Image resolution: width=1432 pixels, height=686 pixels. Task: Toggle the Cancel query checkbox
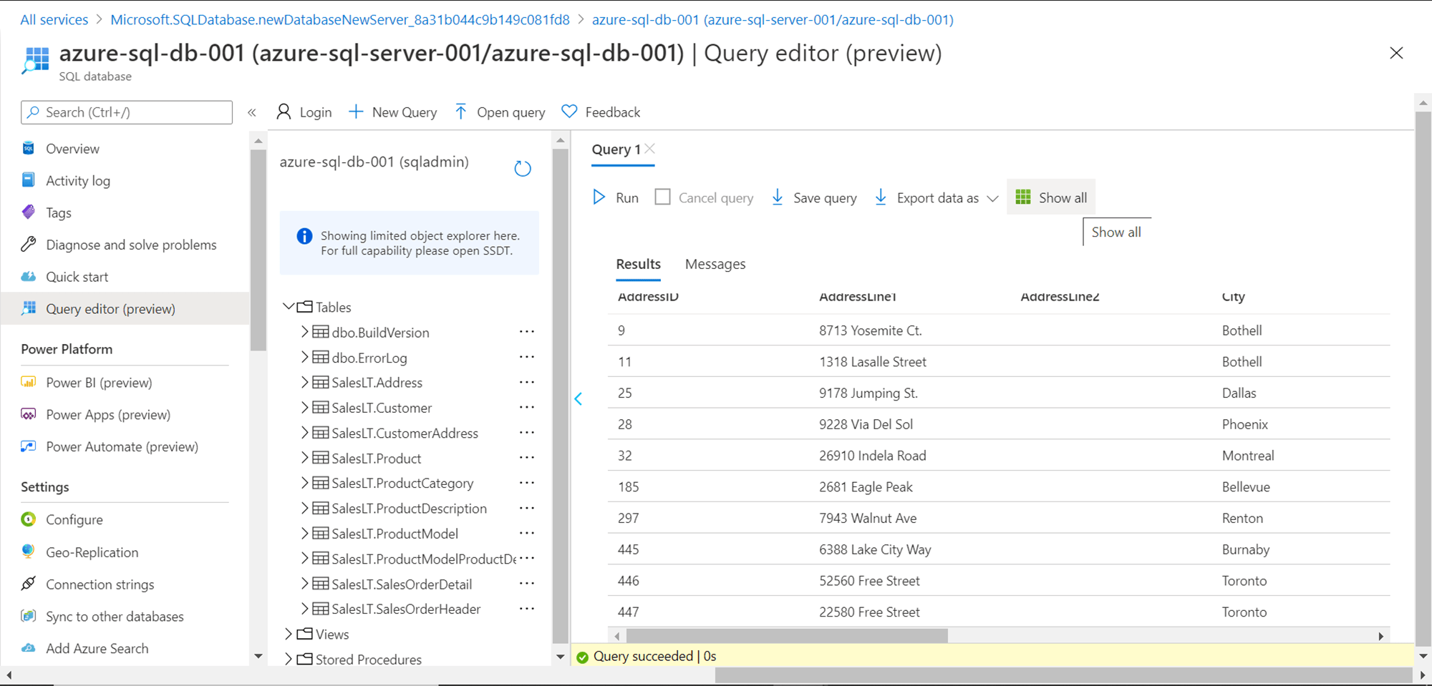click(663, 197)
